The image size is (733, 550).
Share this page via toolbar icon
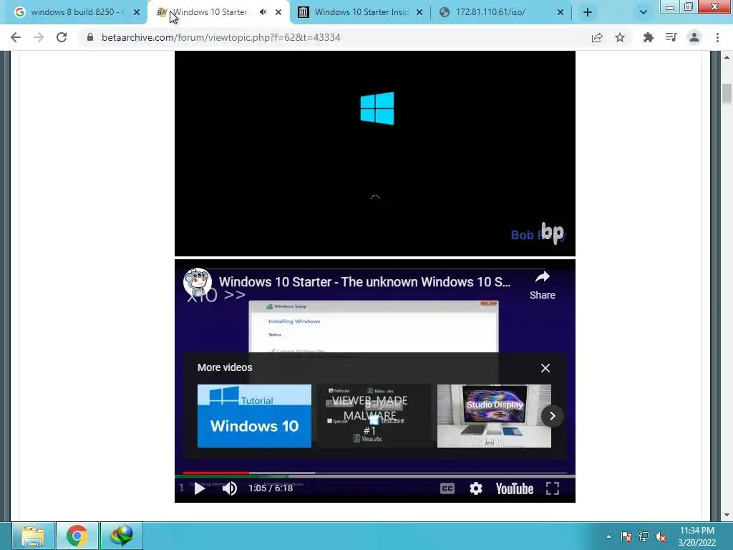click(597, 37)
